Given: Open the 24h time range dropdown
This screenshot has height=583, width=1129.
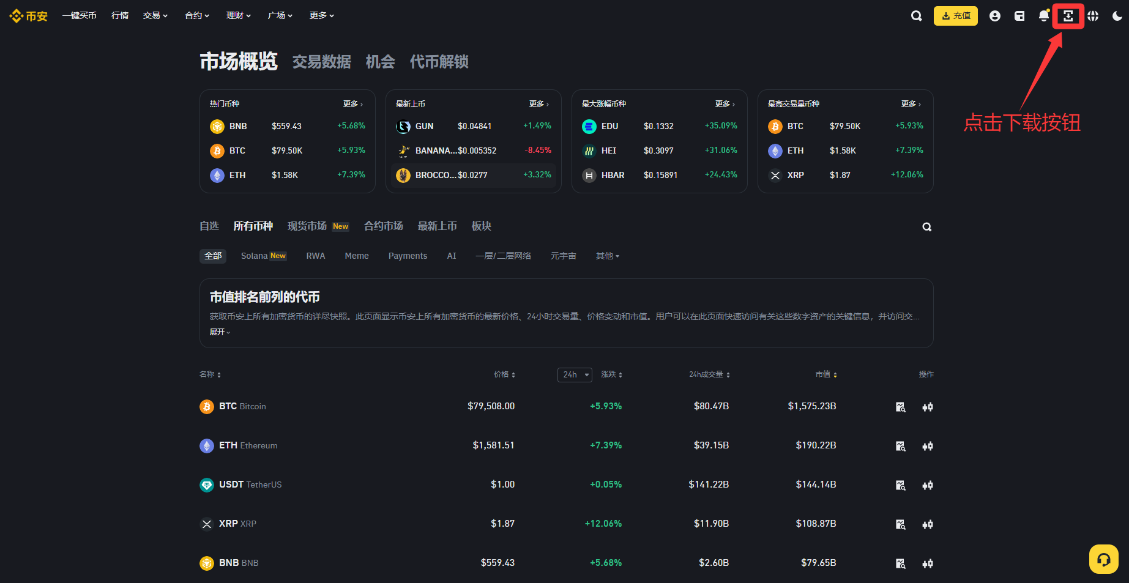Looking at the screenshot, I should pos(575,374).
